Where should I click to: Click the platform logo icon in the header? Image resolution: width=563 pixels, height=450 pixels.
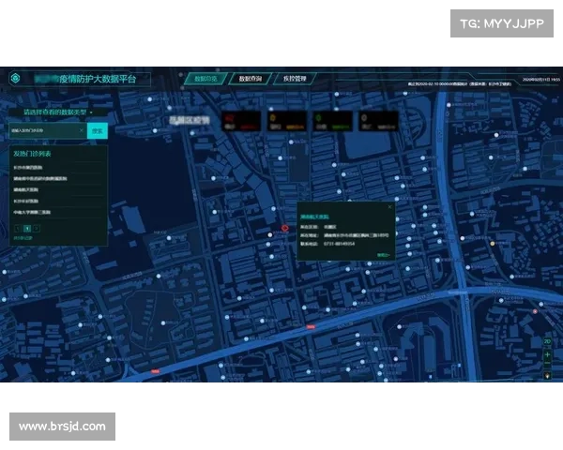pyautogui.click(x=14, y=79)
